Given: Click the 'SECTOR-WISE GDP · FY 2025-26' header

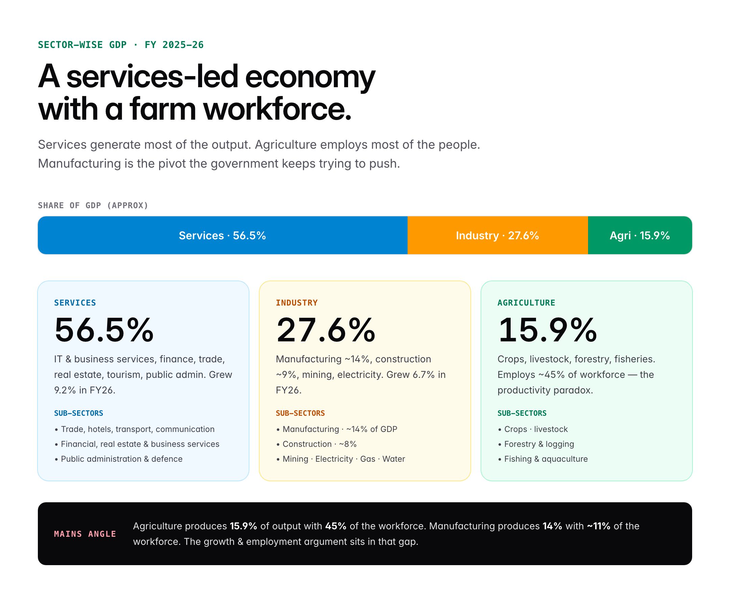Looking at the screenshot, I should pos(121,45).
